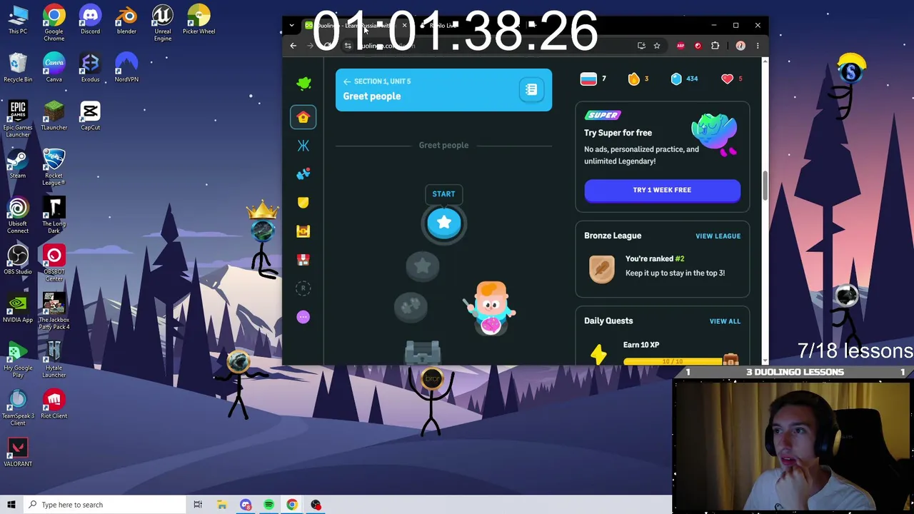Open the Recycle Bin desktop icon
The height and width of the screenshot is (514, 914).
(x=18, y=68)
